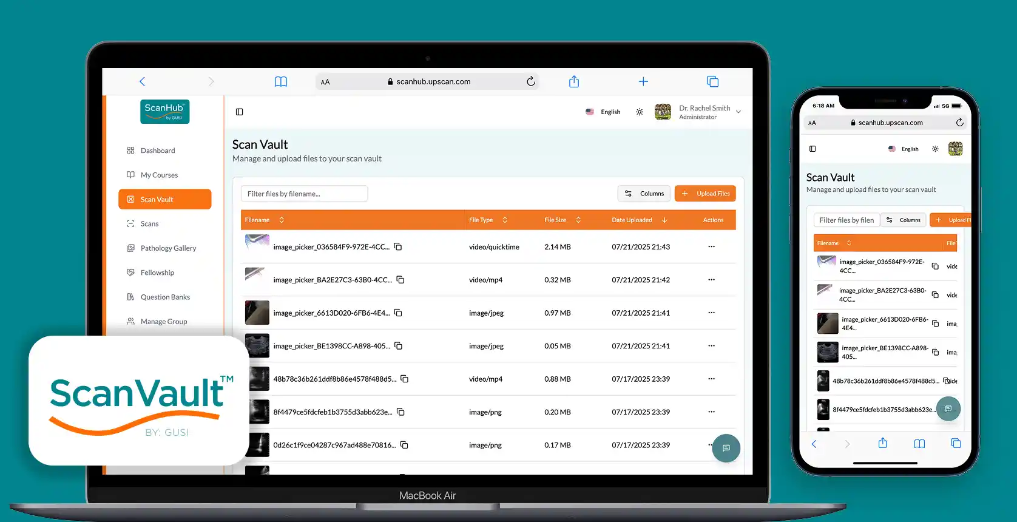Copy filename 8f4479ce5fdcfeb1 on MacBook
1017x522 pixels.
[400, 412]
